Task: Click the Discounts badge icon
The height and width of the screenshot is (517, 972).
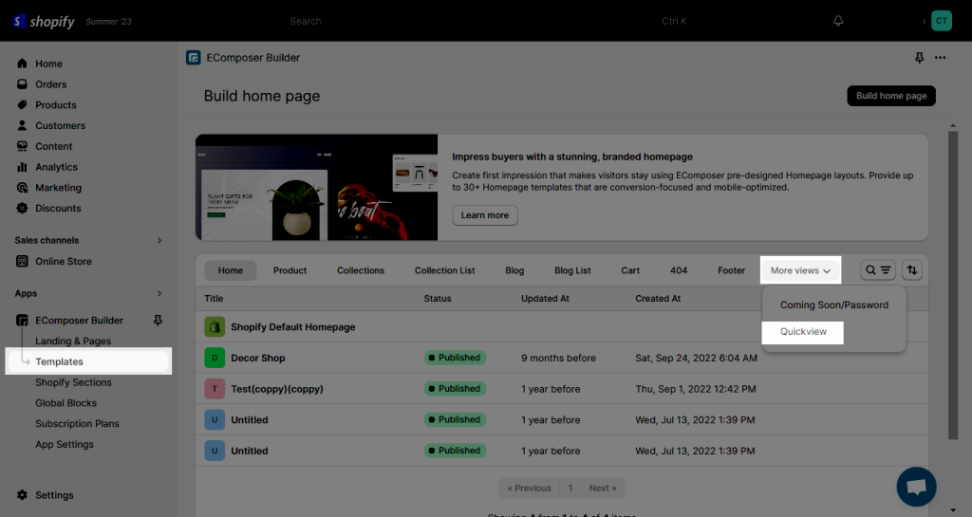Action: [x=23, y=208]
